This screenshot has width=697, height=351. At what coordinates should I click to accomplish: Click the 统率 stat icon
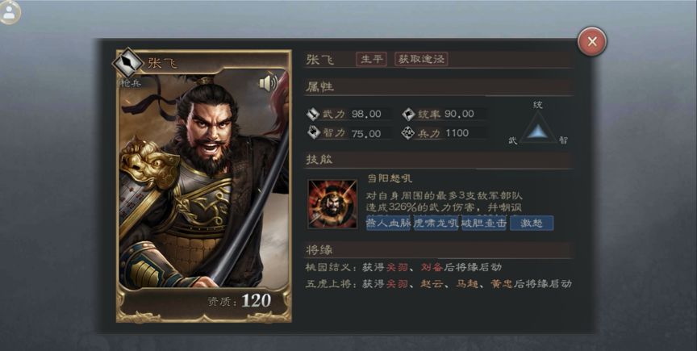408,114
